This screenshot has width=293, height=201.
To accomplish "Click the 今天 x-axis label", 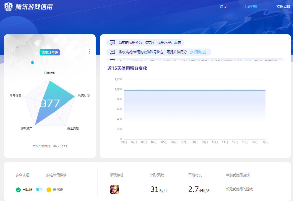I will click(x=265, y=142).
